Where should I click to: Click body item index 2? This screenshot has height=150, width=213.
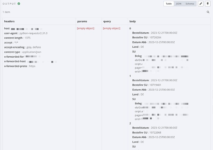(x=130, y=123)
